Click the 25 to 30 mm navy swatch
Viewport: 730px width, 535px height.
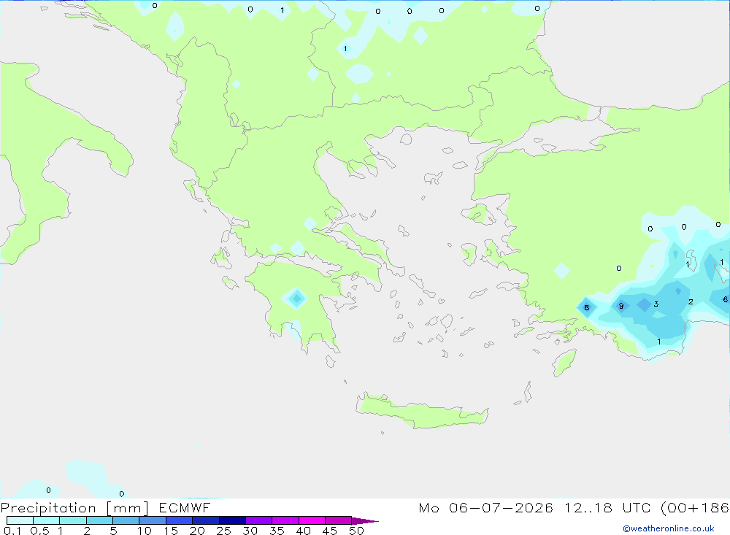click(232, 520)
